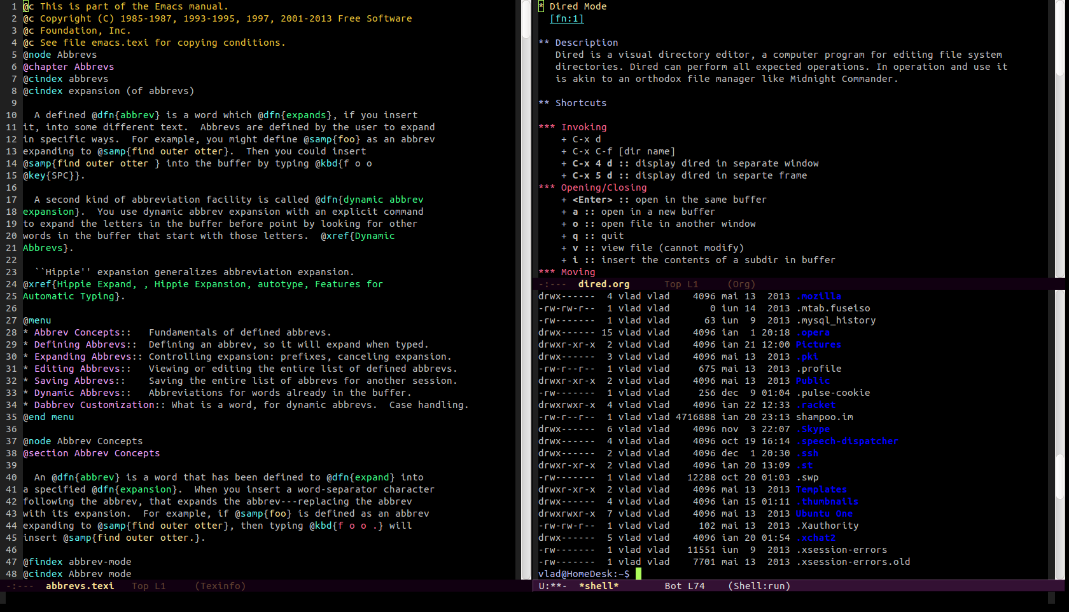The width and height of the screenshot is (1069, 612).
Task: Click the 'C-x 4 d' shortcut entry
Action: point(690,163)
